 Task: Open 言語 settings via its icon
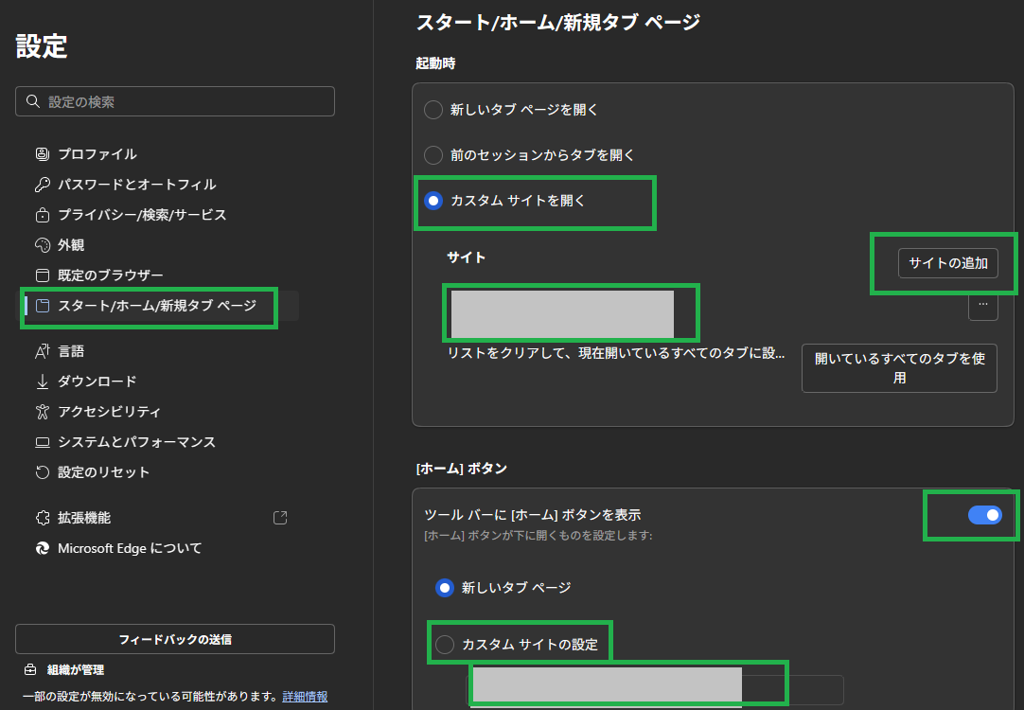[43, 351]
